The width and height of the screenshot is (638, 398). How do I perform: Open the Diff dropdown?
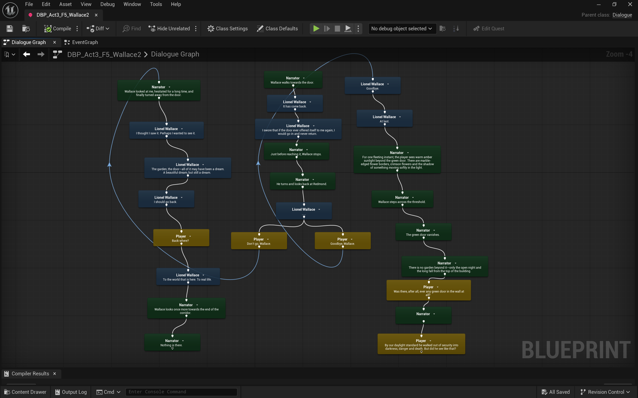click(98, 28)
